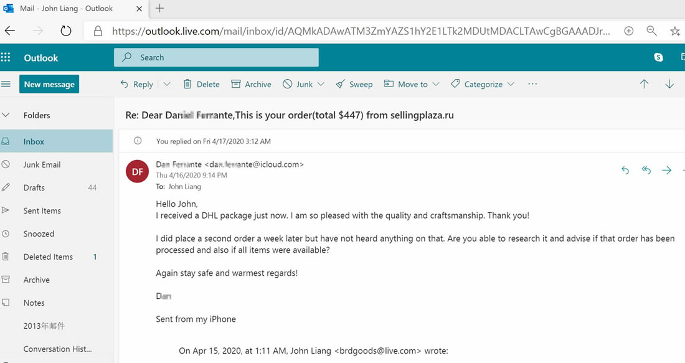Open the Junk dropdown menu

[321, 84]
